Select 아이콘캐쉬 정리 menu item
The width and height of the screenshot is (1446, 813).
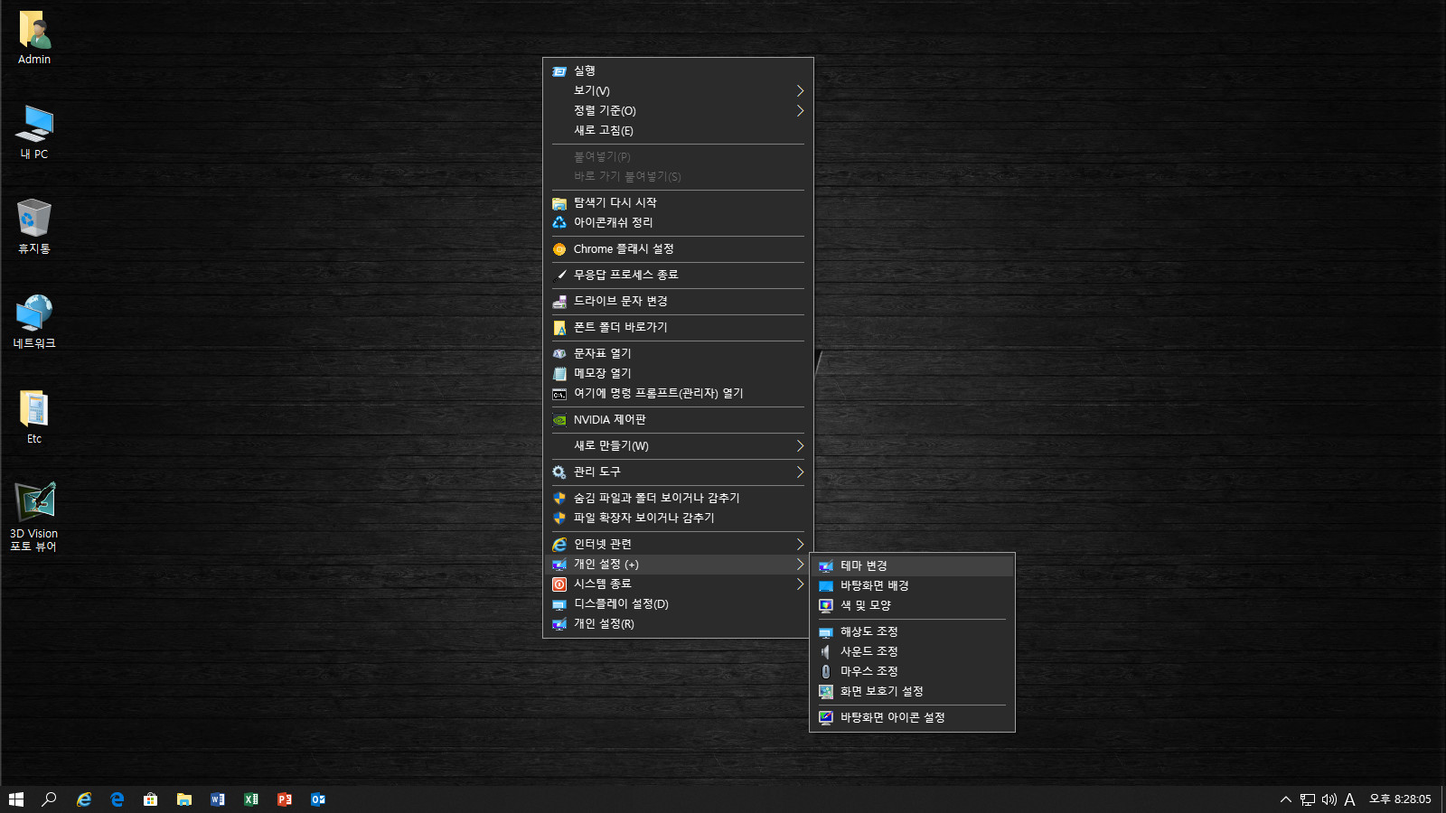tap(678, 222)
